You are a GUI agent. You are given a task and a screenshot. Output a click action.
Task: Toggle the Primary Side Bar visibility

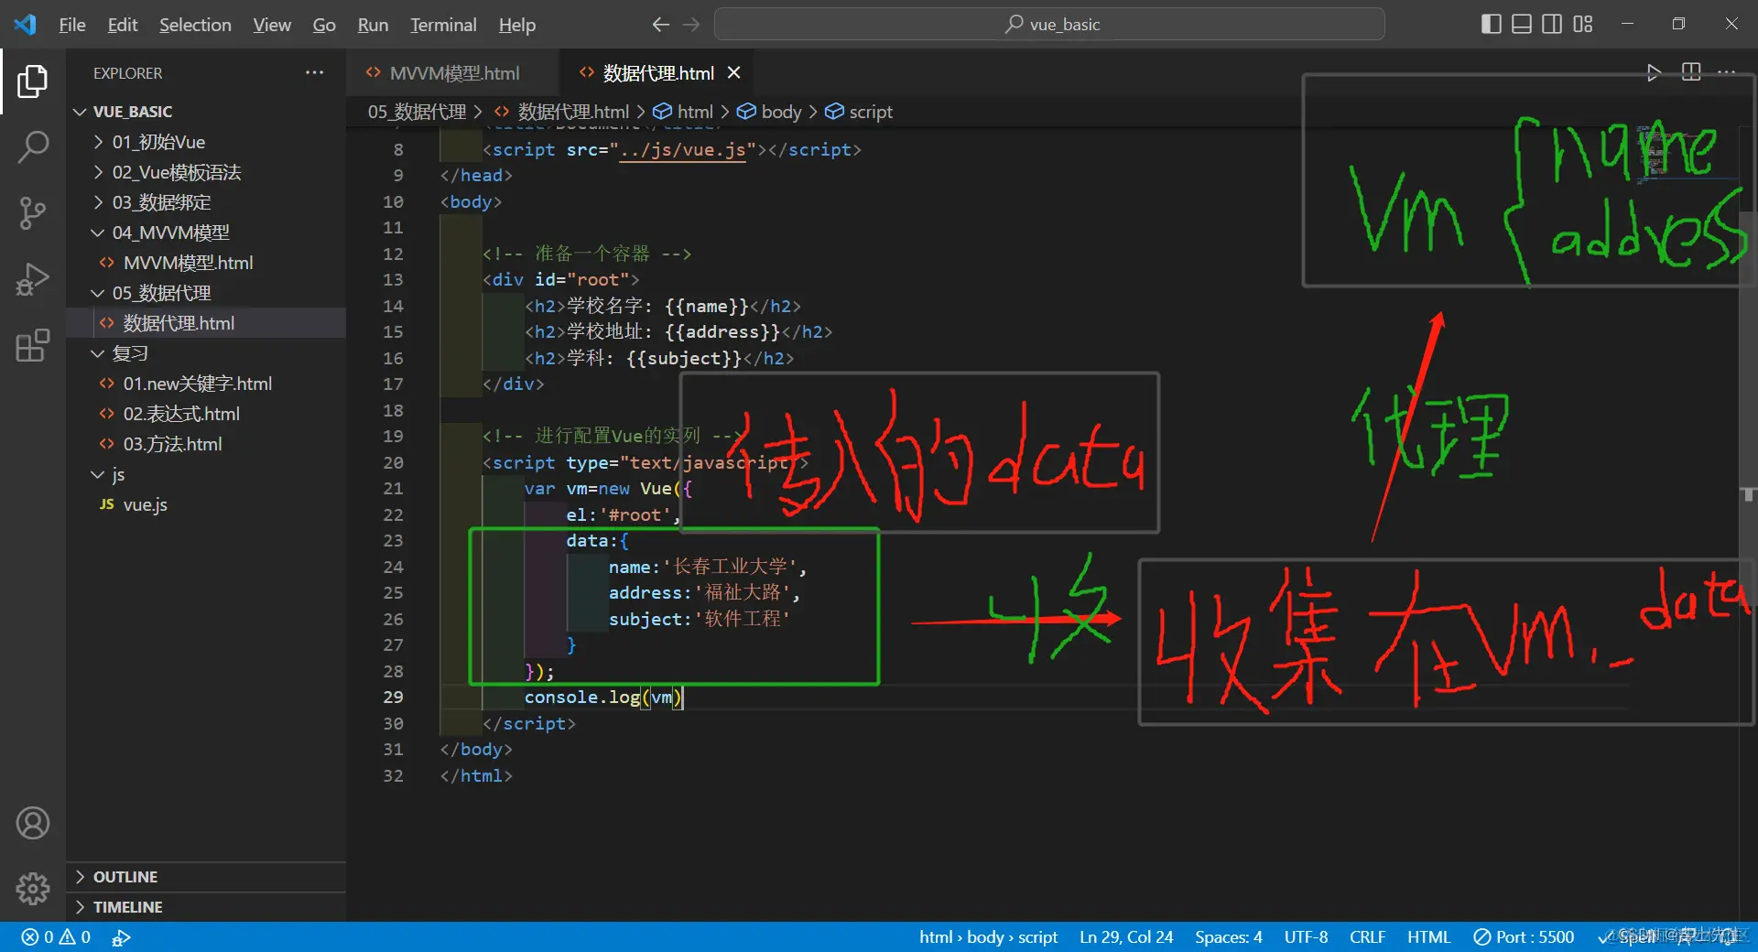1492,24
